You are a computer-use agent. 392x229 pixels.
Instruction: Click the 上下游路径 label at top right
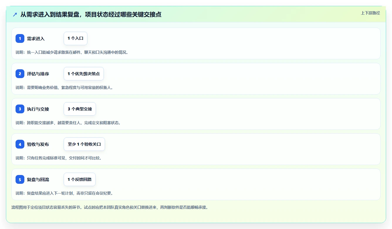pyautogui.click(x=370, y=13)
